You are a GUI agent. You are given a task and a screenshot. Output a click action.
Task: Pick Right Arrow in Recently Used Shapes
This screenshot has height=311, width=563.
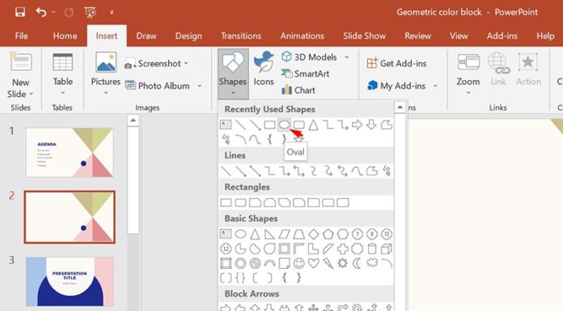(x=357, y=125)
